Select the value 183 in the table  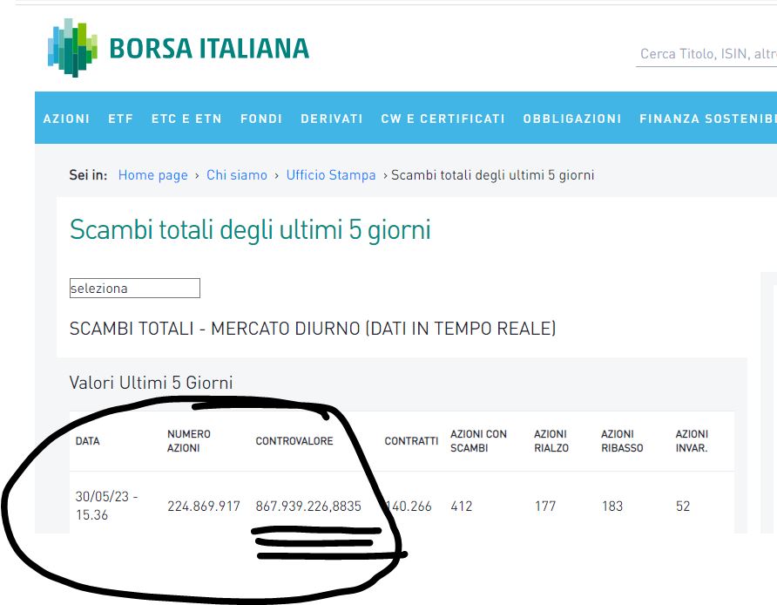612,506
